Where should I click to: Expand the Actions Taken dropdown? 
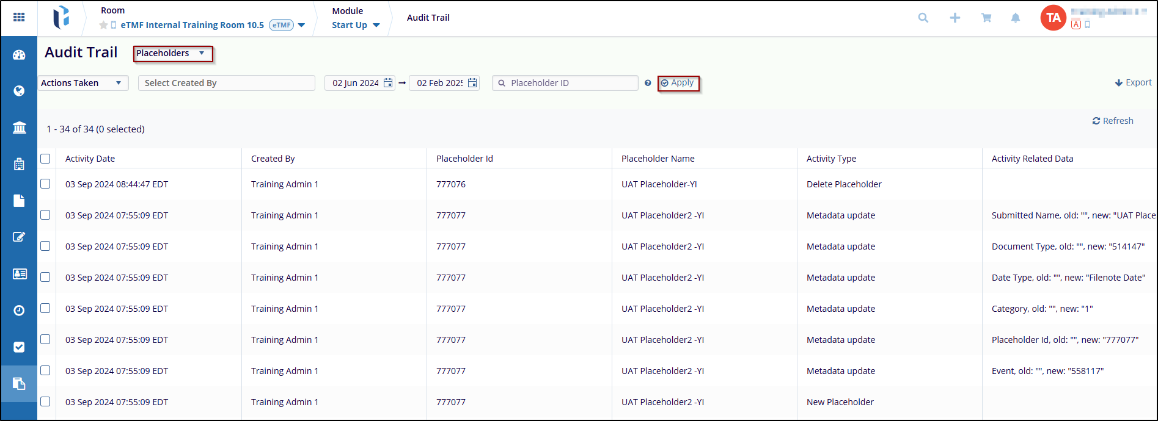click(x=82, y=83)
